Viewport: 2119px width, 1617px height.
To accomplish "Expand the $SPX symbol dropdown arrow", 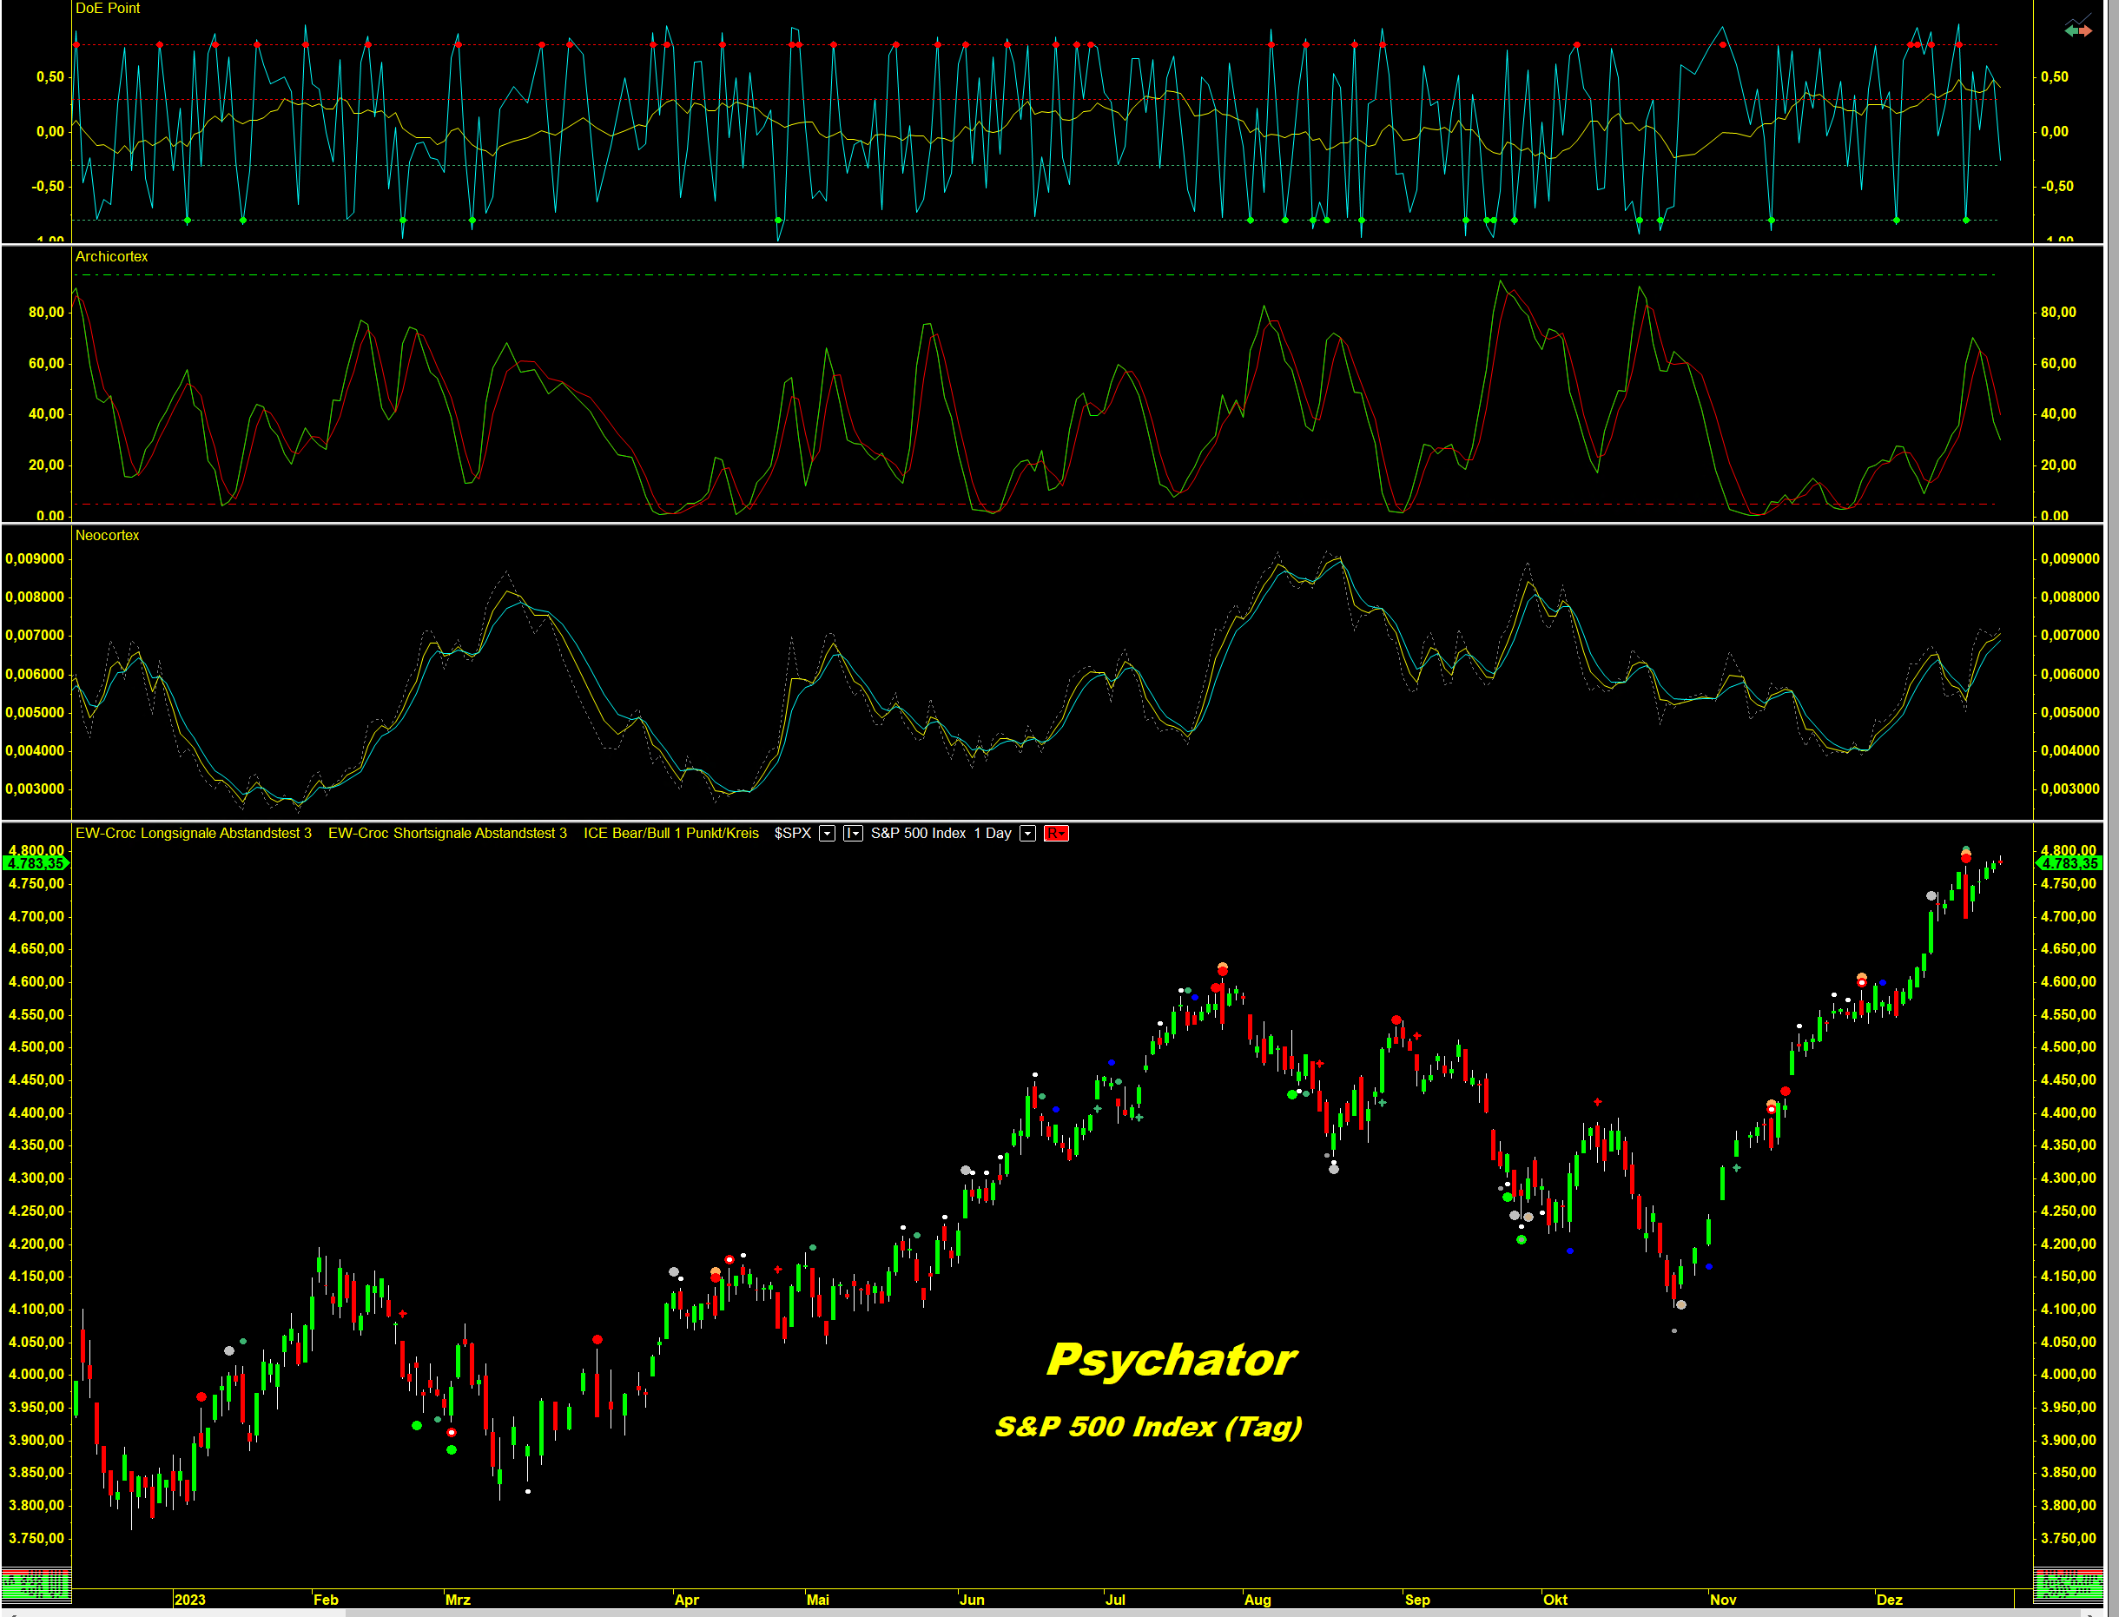I will (x=827, y=834).
